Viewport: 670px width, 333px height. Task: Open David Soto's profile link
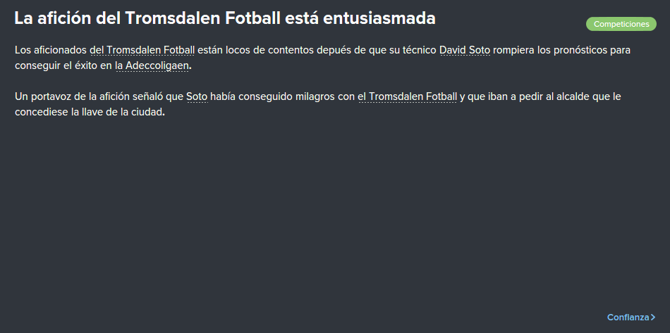click(x=465, y=50)
